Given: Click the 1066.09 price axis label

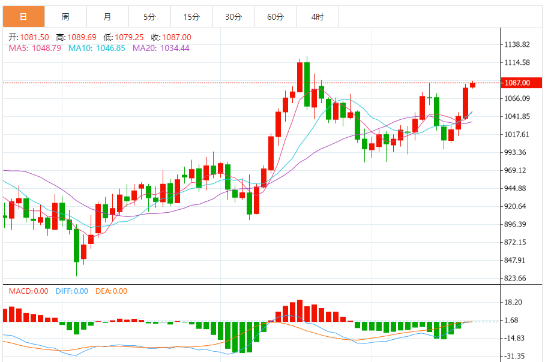Looking at the screenshot, I should pyautogui.click(x=517, y=98).
